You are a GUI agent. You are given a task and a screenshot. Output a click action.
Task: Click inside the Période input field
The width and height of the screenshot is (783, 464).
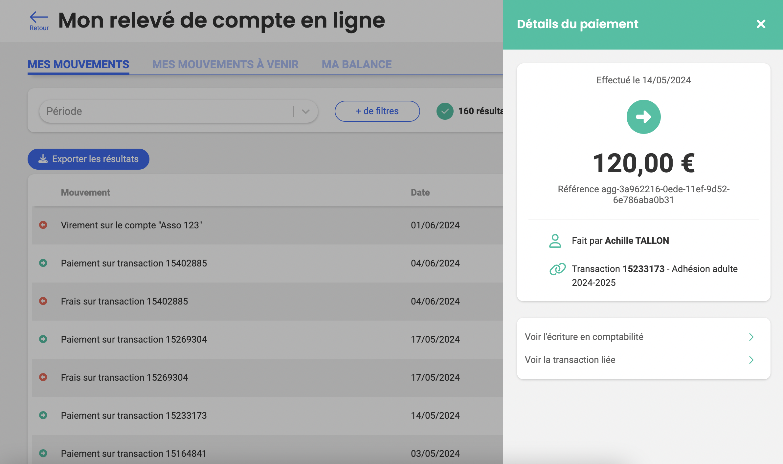click(x=148, y=111)
